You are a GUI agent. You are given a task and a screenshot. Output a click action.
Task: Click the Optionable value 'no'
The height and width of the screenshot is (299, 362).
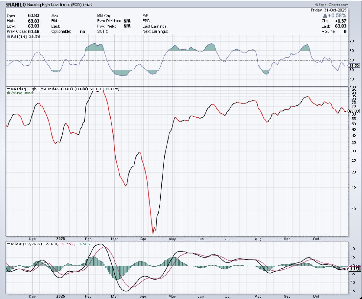(82, 32)
